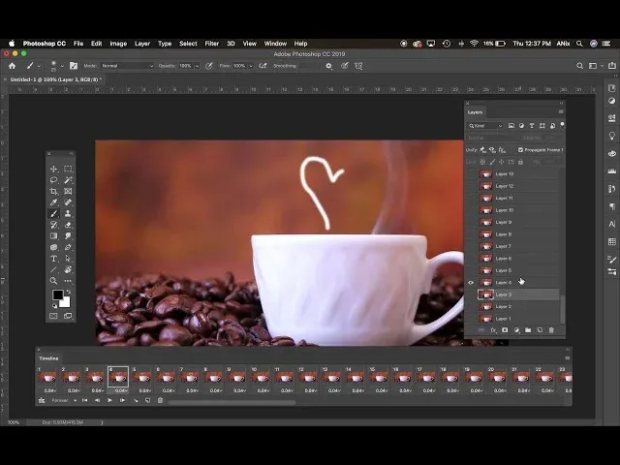Image resolution: width=620 pixels, height=465 pixels.
Task: Open the Image menu
Action: (118, 44)
